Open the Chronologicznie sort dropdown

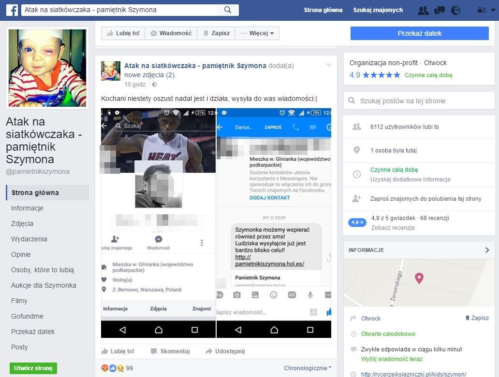click(x=308, y=368)
